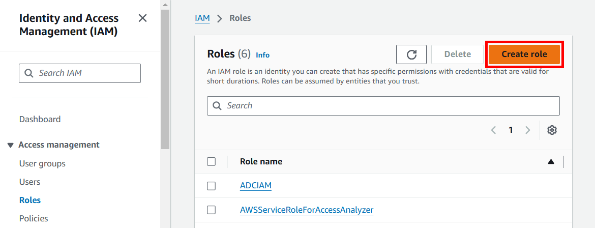Check the ADCIAM role checkbox
The width and height of the screenshot is (595, 228).
click(212, 186)
